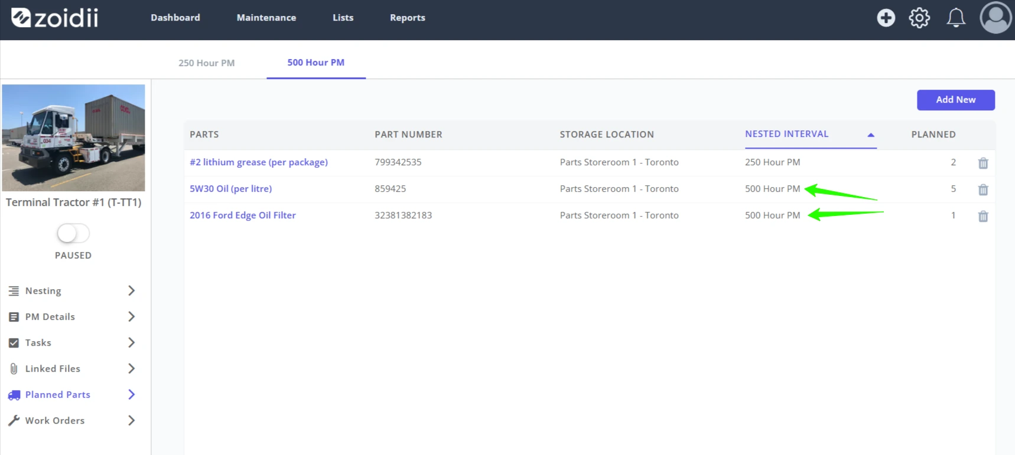Open the user profile avatar

point(996,18)
